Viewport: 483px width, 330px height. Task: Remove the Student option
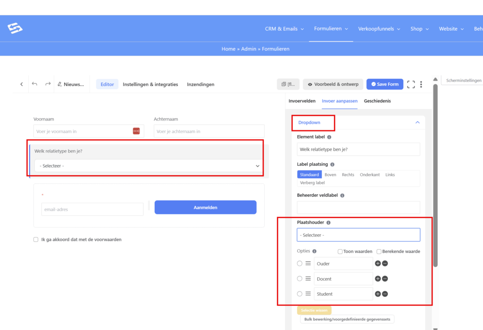[385, 294]
